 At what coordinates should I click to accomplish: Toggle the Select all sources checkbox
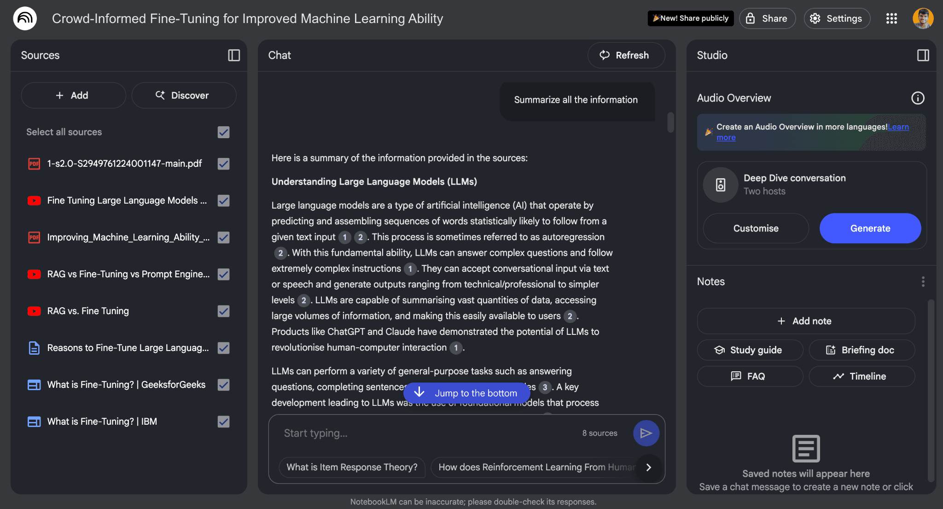tap(223, 132)
